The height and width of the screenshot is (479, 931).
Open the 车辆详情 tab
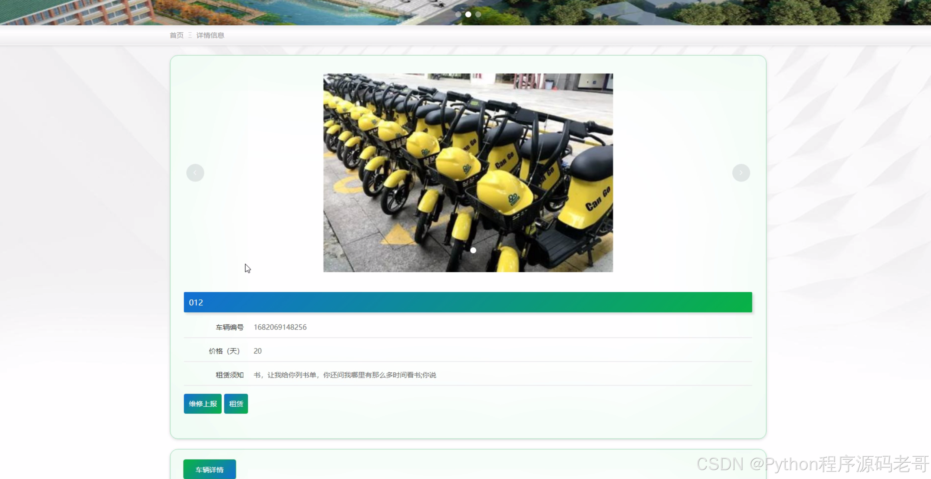[x=209, y=469]
